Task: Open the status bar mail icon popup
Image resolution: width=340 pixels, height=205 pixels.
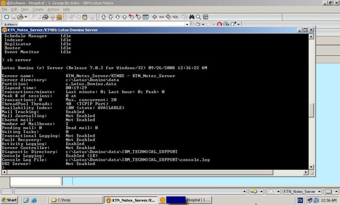Action: click(331, 192)
